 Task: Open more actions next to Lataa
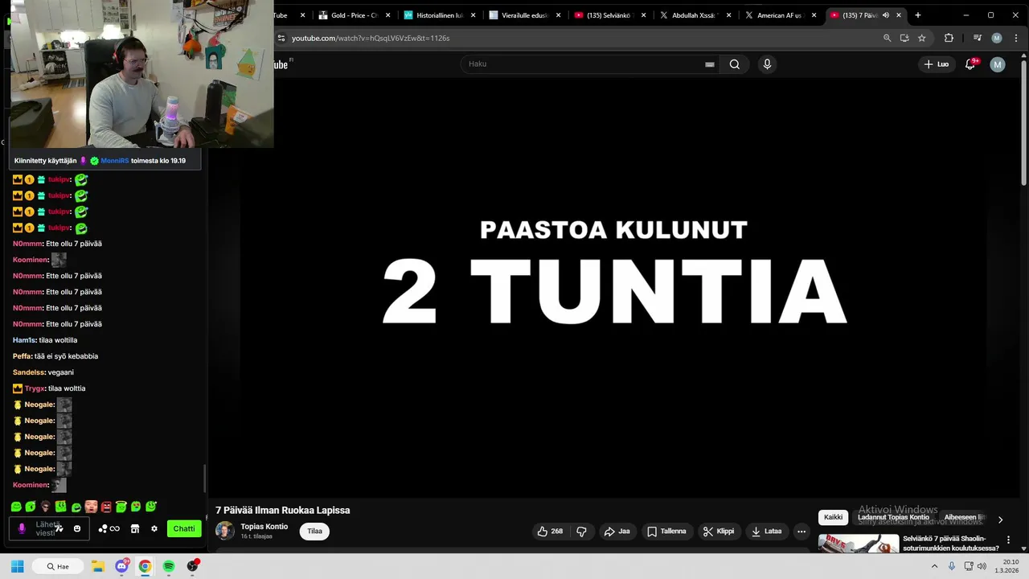[x=801, y=531]
